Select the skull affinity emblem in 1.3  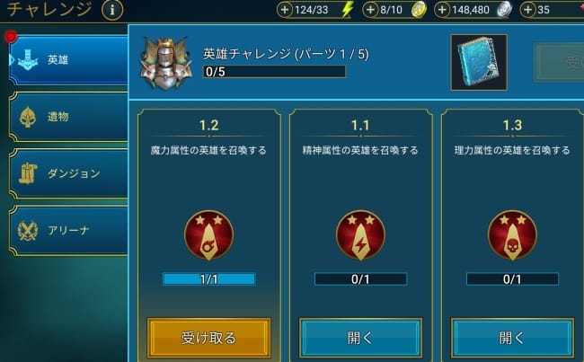tap(512, 235)
